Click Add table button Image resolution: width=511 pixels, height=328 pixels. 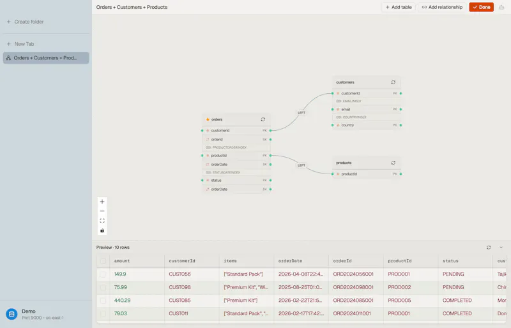(x=398, y=7)
